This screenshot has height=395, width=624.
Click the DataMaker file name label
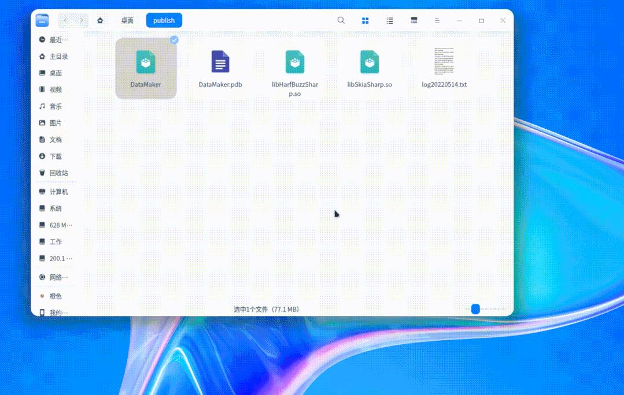coord(146,85)
